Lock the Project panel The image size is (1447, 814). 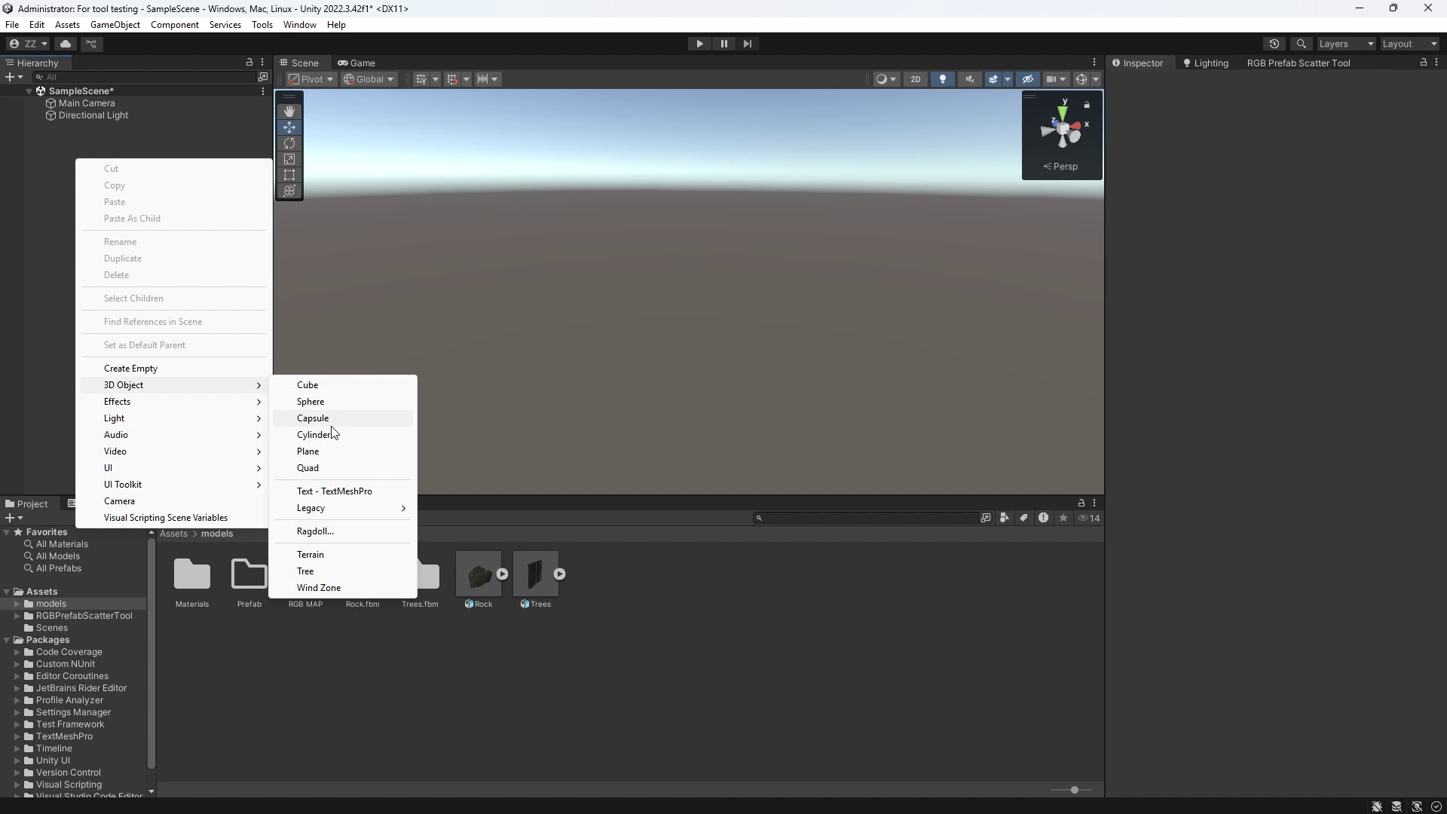[1081, 503]
